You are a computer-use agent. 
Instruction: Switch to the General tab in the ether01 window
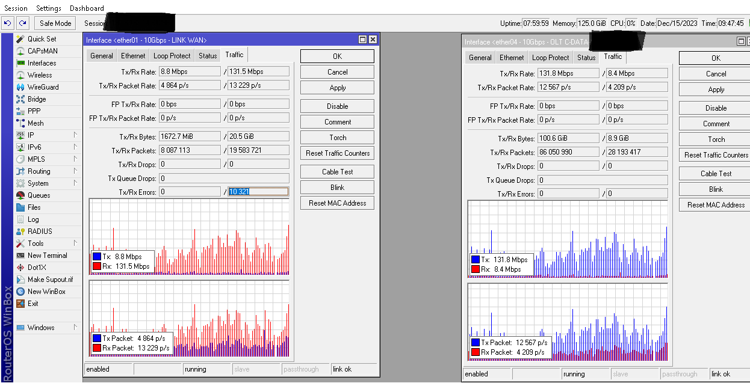[x=102, y=56]
